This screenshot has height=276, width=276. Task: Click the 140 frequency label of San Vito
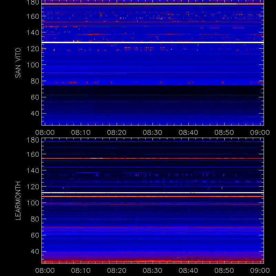[x=33, y=32]
